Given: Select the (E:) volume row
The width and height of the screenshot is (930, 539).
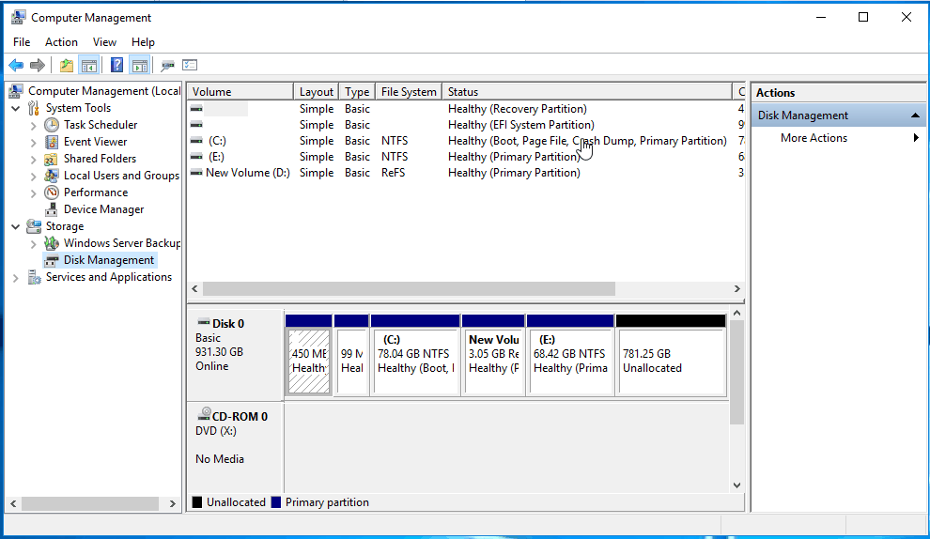Looking at the screenshot, I should pos(466,157).
